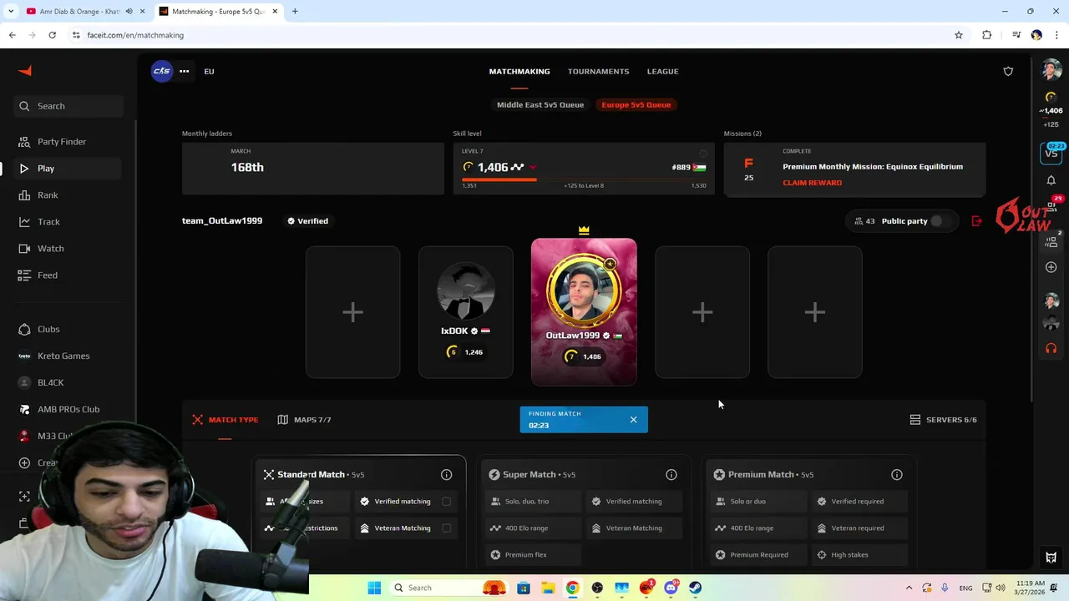The width and height of the screenshot is (1069, 601).
Task: Click the plus circle in right rail
Action: pyautogui.click(x=1051, y=267)
